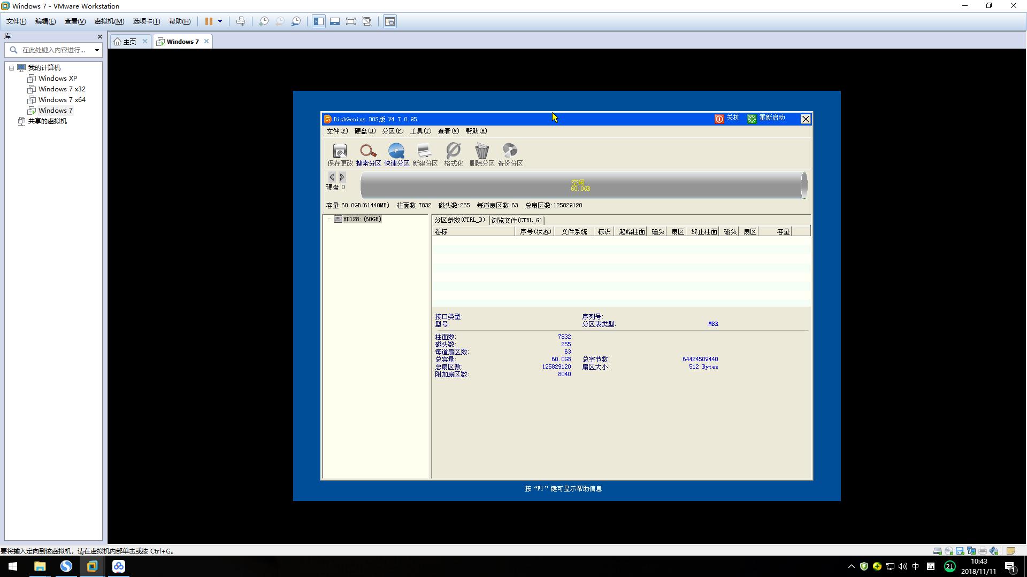The width and height of the screenshot is (1027, 577).
Task: Collapse the 我的计算机 tree node
Action: [x=12, y=67]
